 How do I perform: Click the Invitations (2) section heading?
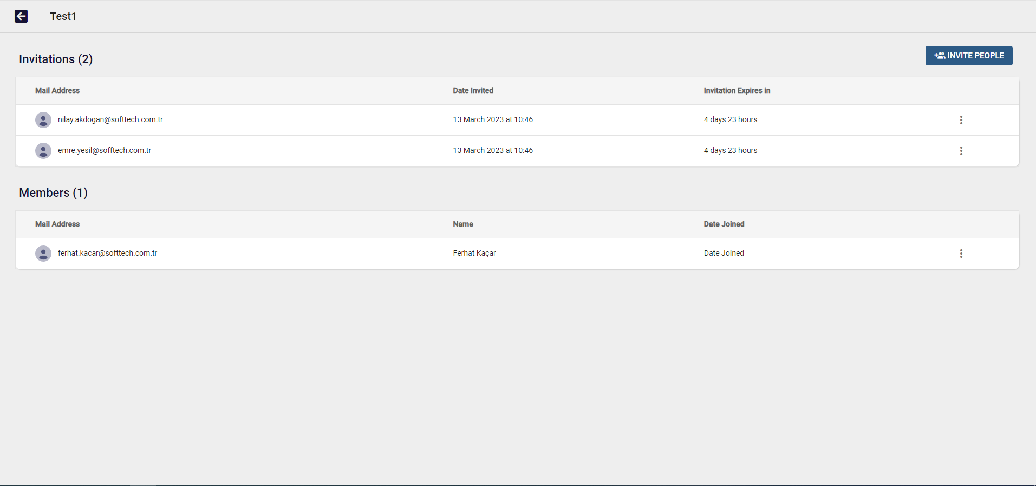click(x=56, y=59)
